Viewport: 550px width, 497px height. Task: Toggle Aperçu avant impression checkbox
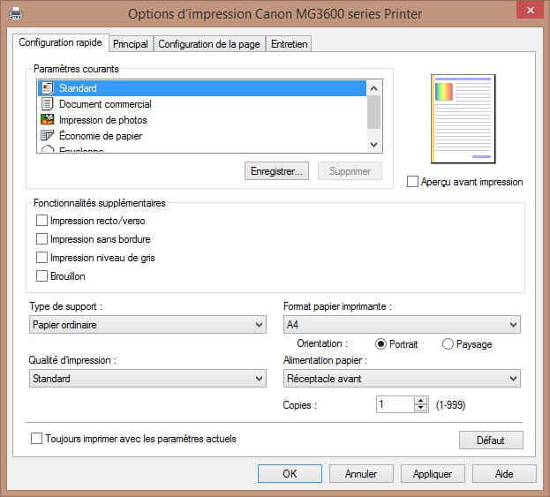(412, 182)
